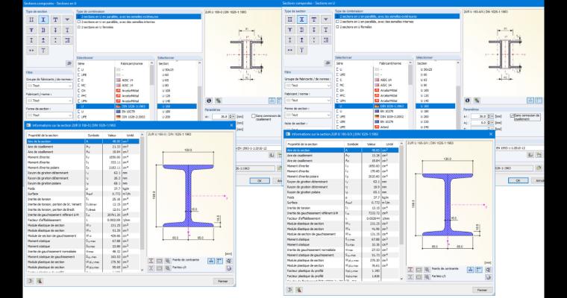This screenshot has height=298, width=567.
Task: Open section info button in left window preview
Action: click(x=209, y=101)
